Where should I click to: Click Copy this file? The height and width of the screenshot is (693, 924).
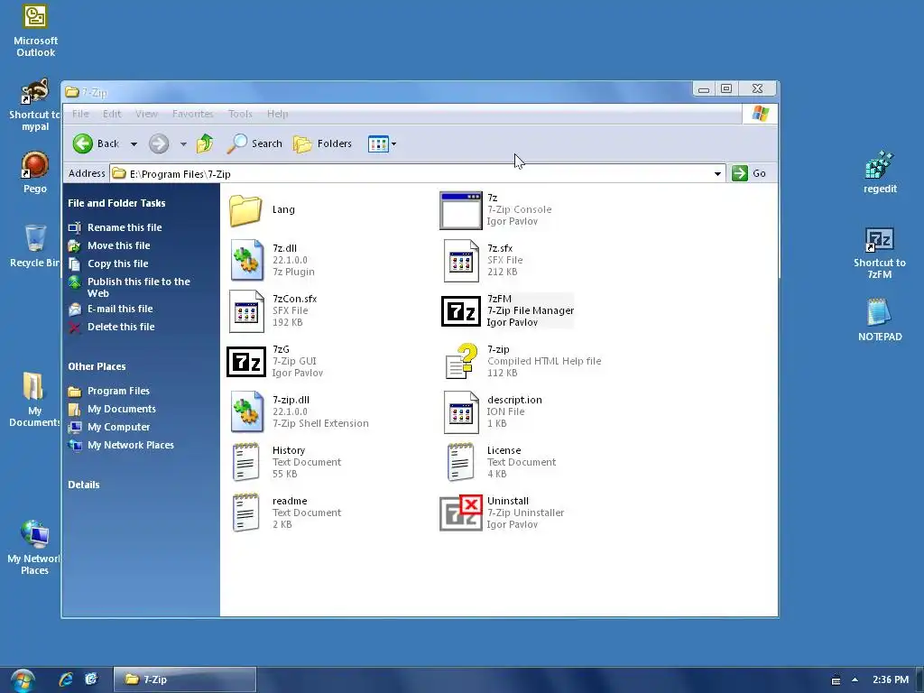click(x=118, y=264)
